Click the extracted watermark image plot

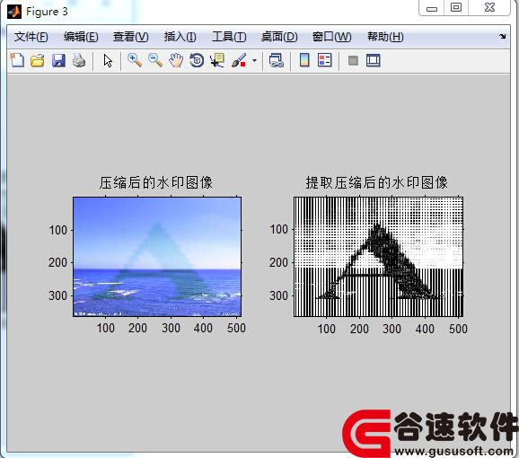click(378, 257)
